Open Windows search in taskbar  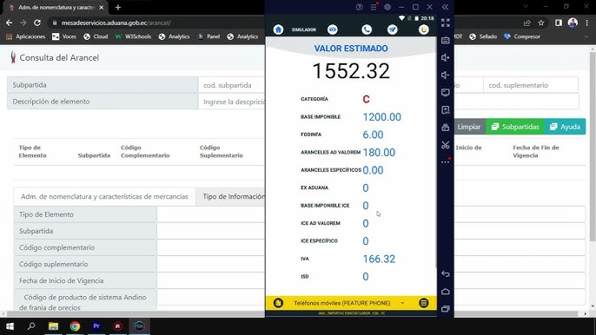[31, 326]
